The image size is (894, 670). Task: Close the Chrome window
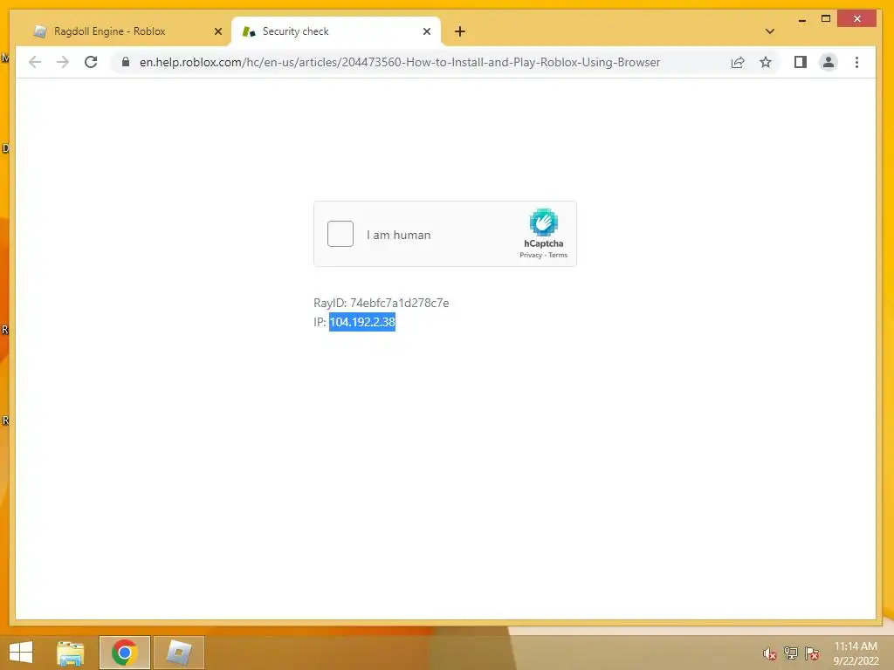pos(857,19)
